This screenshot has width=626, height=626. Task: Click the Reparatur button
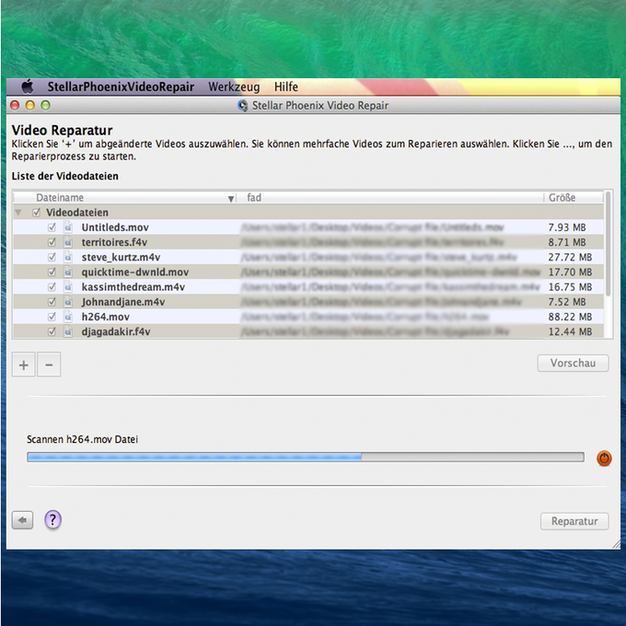574,521
